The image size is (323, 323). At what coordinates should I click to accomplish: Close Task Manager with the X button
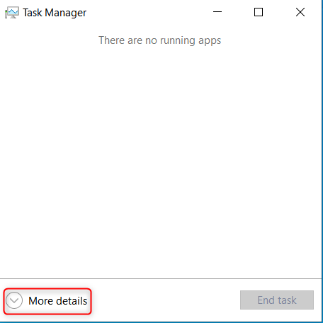(300, 12)
